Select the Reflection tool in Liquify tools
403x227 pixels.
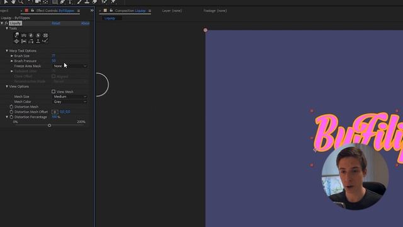point(31,41)
